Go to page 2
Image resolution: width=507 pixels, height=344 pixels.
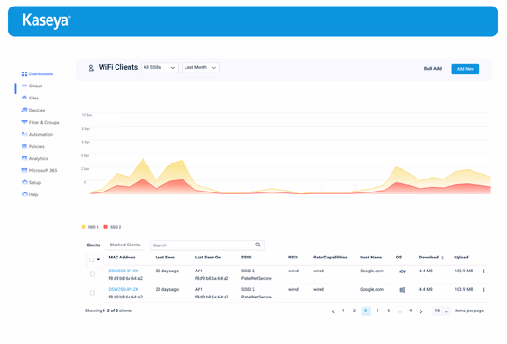click(354, 311)
